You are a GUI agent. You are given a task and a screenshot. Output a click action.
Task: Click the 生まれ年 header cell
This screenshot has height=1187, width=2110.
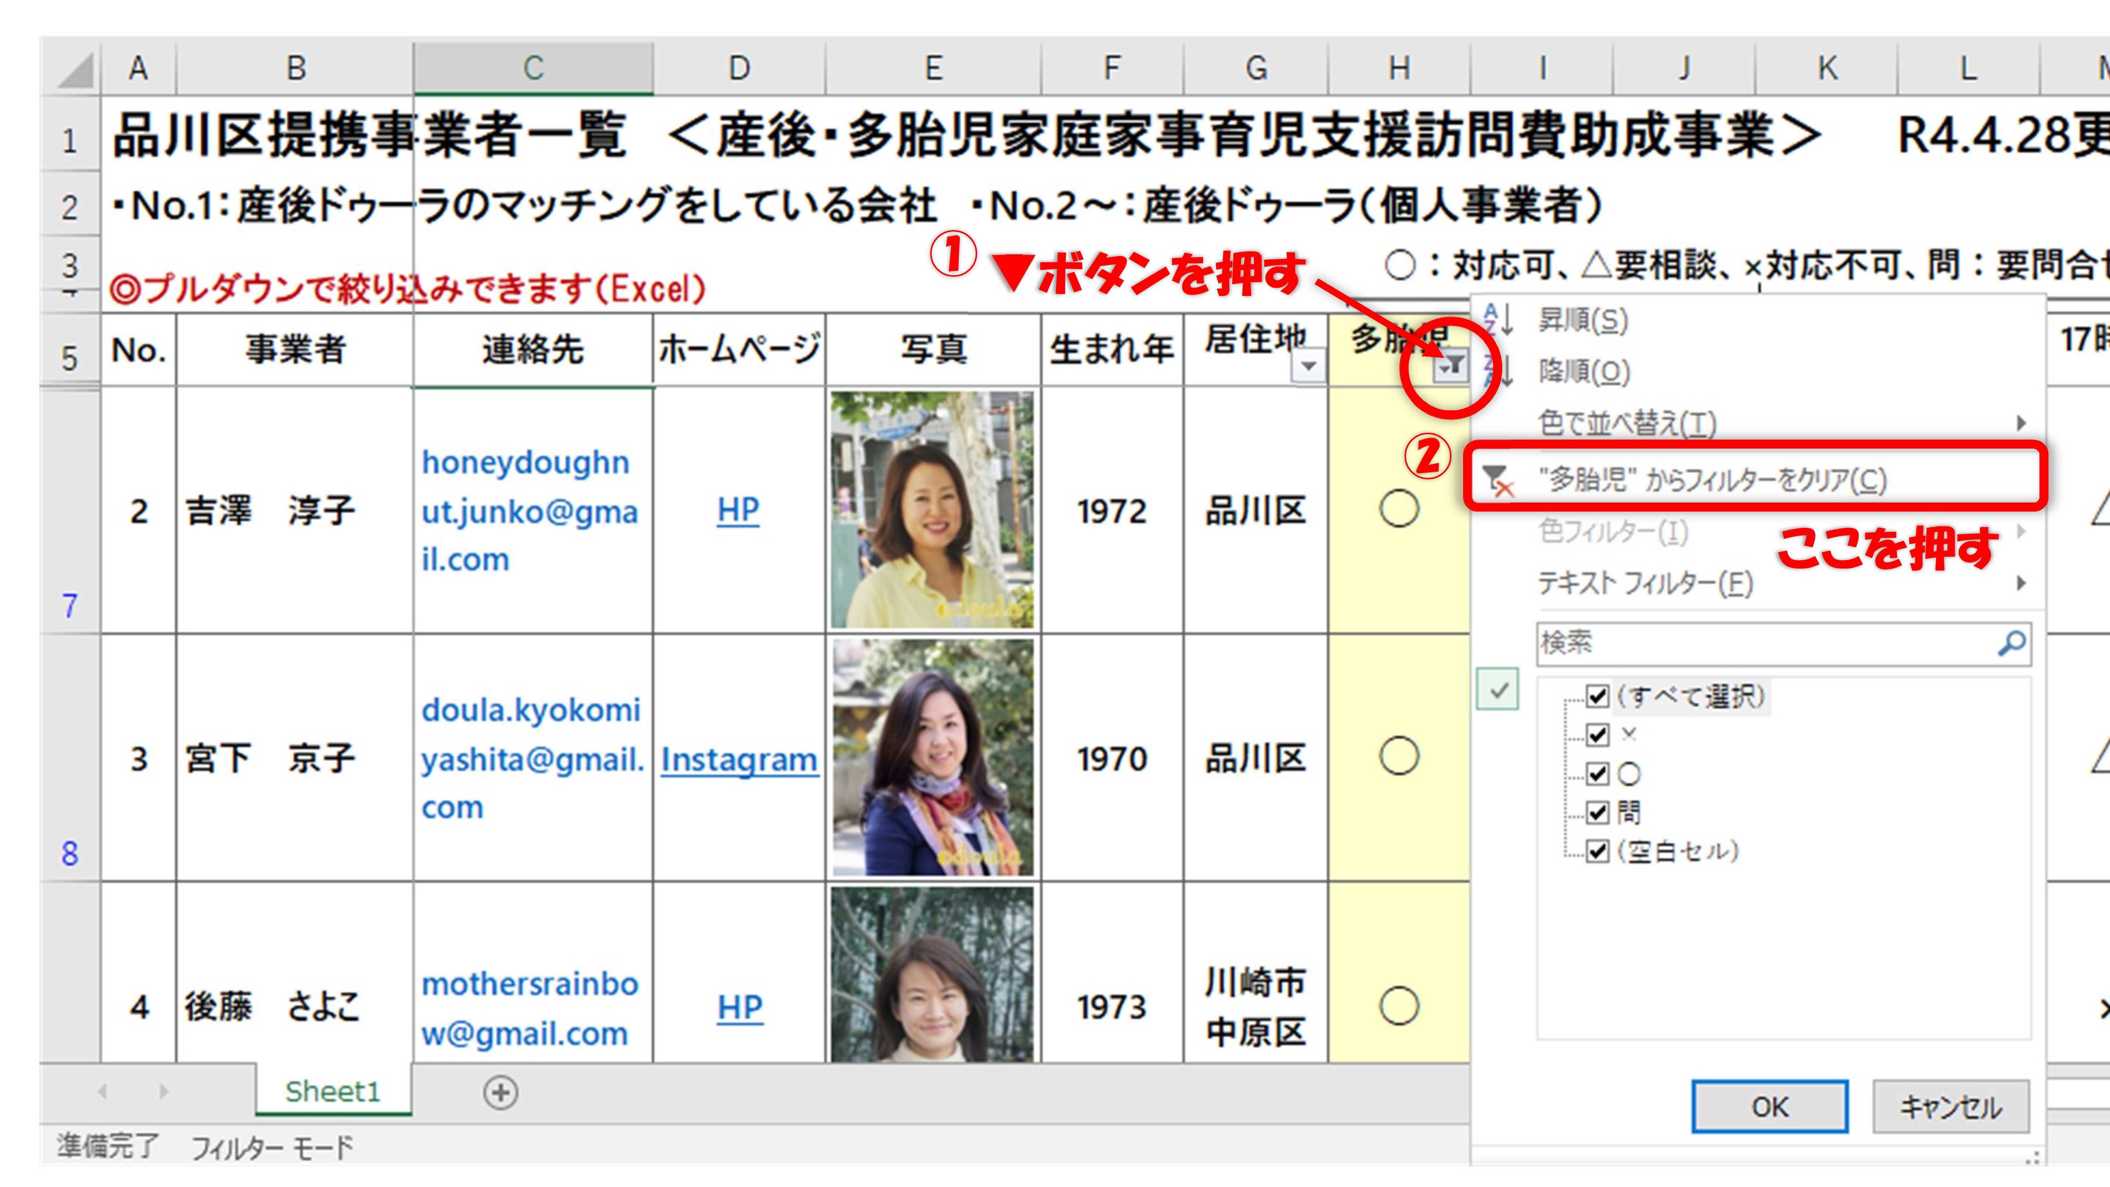point(1111,350)
